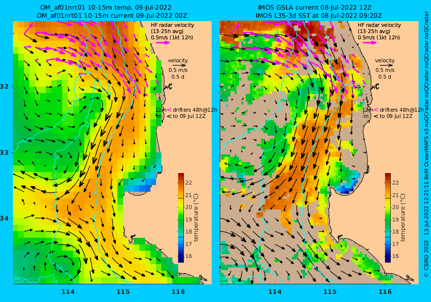Image resolution: width=431 pixels, height=302 pixels.
Task: Click the 22 tick on left colorbar
Action: [x=189, y=183]
